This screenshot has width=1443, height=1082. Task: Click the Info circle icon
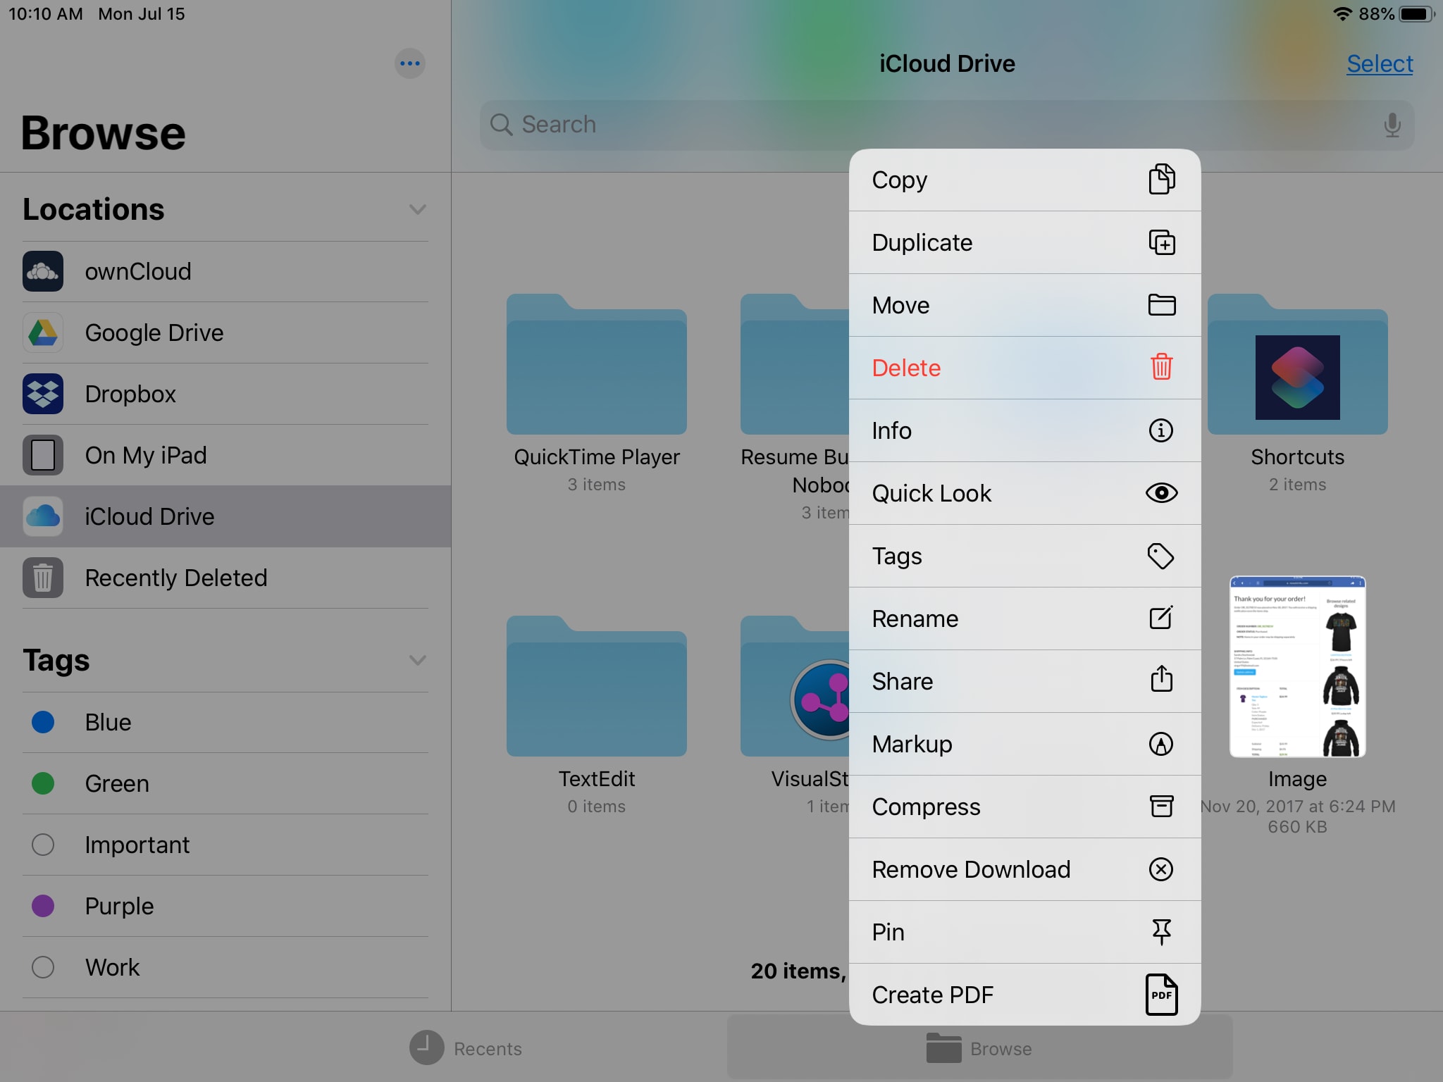point(1161,430)
